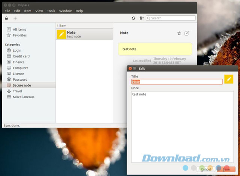Click inside the Search box
Screen dimensions: 240x176
tap(171, 18)
